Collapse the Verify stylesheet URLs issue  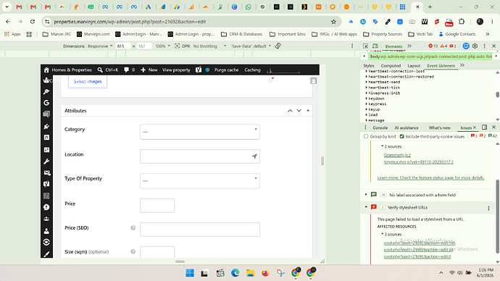point(366,207)
